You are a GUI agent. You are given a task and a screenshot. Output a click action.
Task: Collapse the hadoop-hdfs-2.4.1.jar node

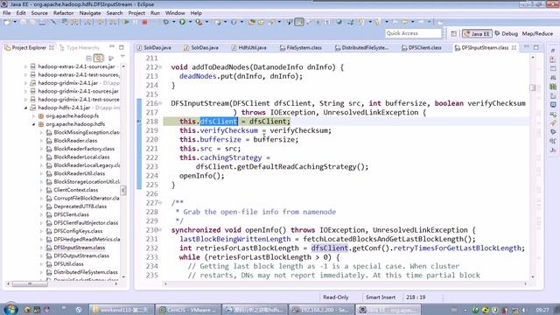coord(25,108)
